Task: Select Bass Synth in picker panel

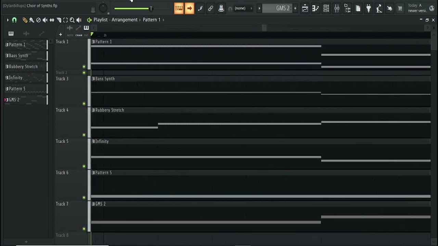Action: [x=26, y=56]
